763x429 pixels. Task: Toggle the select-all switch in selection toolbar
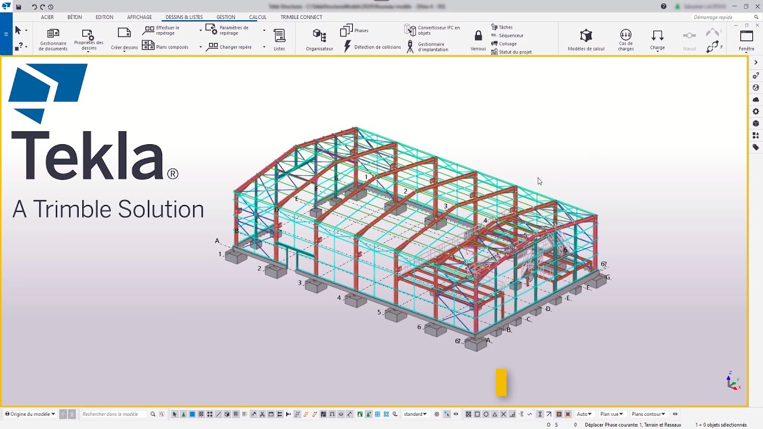pyautogui.click(x=175, y=414)
